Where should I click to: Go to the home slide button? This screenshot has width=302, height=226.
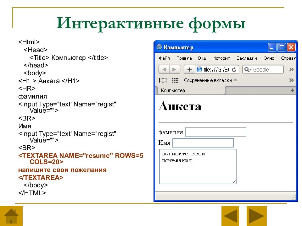pyautogui.click(x=11, y=216)
